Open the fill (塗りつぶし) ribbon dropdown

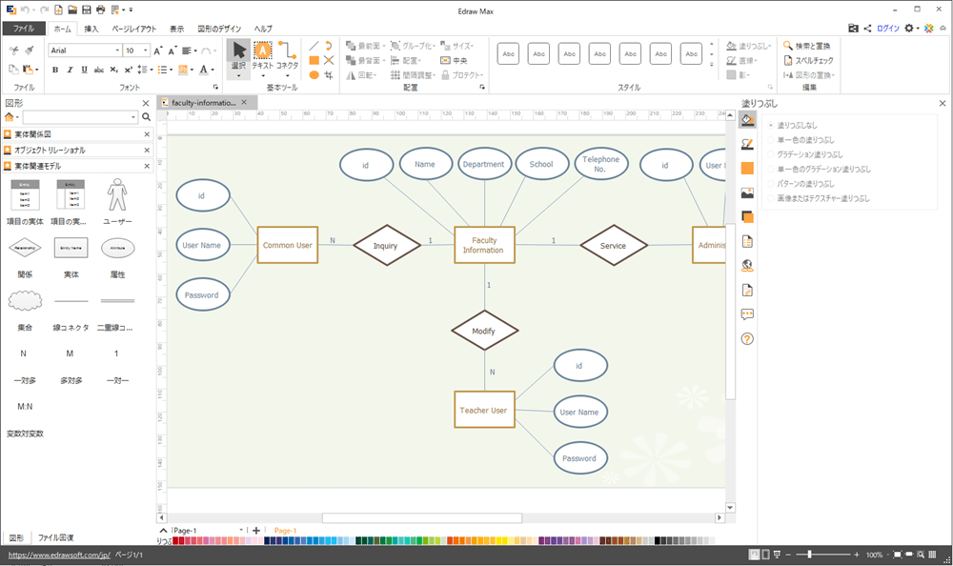tap(749, 46)
